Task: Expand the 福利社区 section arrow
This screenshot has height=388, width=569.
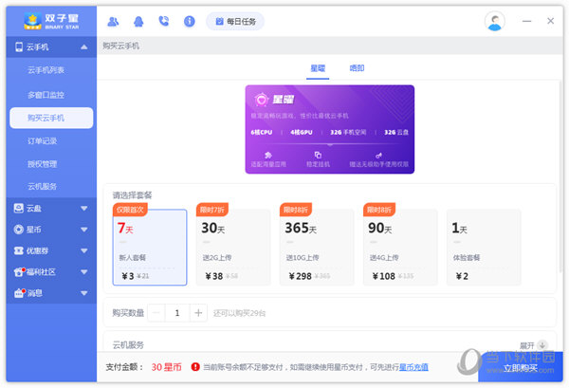Action: 83,272
